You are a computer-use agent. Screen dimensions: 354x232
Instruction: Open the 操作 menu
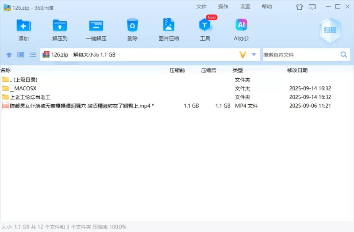(223, 7)
